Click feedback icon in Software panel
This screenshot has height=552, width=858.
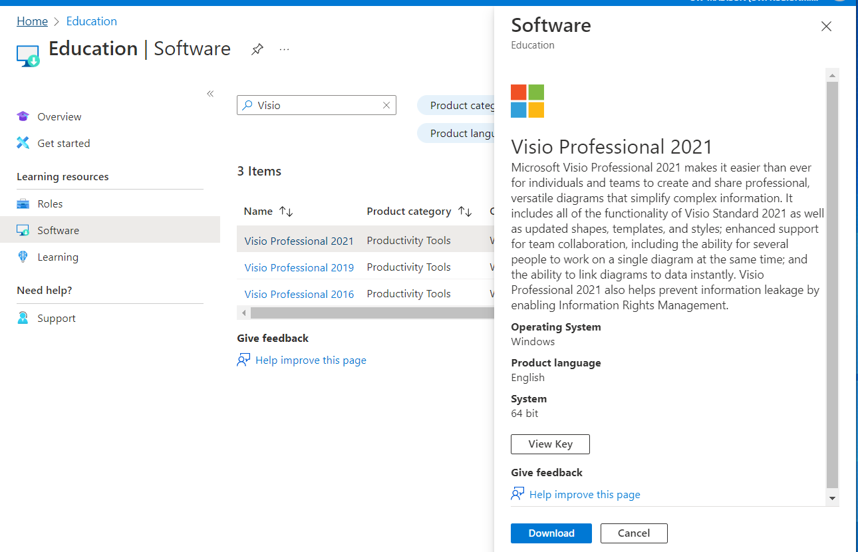[x=517, y=494]
